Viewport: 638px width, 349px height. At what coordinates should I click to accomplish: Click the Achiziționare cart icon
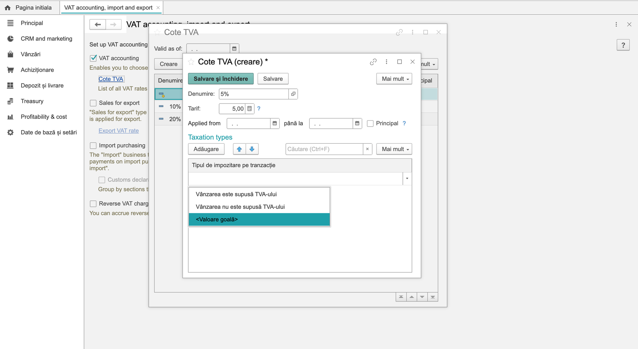[10, 70]
